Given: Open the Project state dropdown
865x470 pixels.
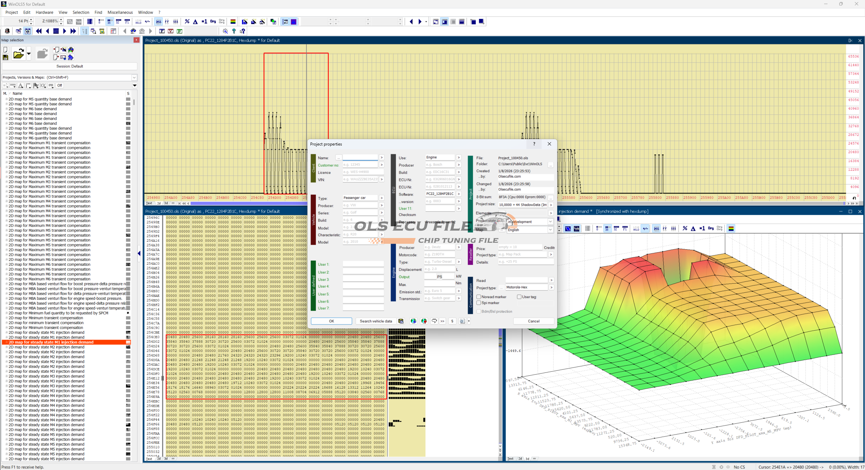Looking at the screenshot, I should coord(550,222).
